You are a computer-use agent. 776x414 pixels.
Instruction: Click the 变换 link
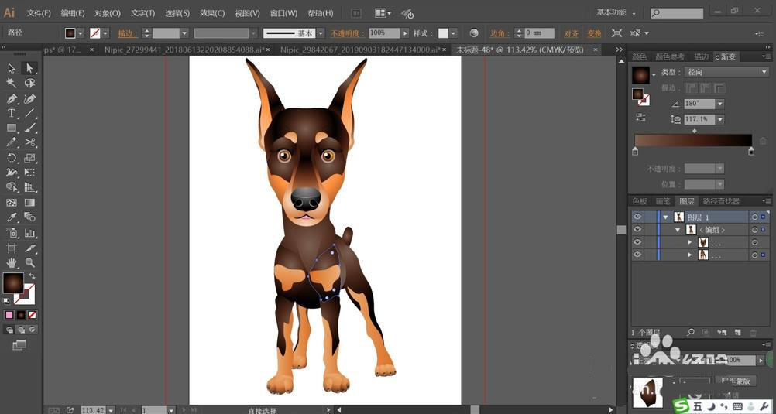click(x=594, y=33)
